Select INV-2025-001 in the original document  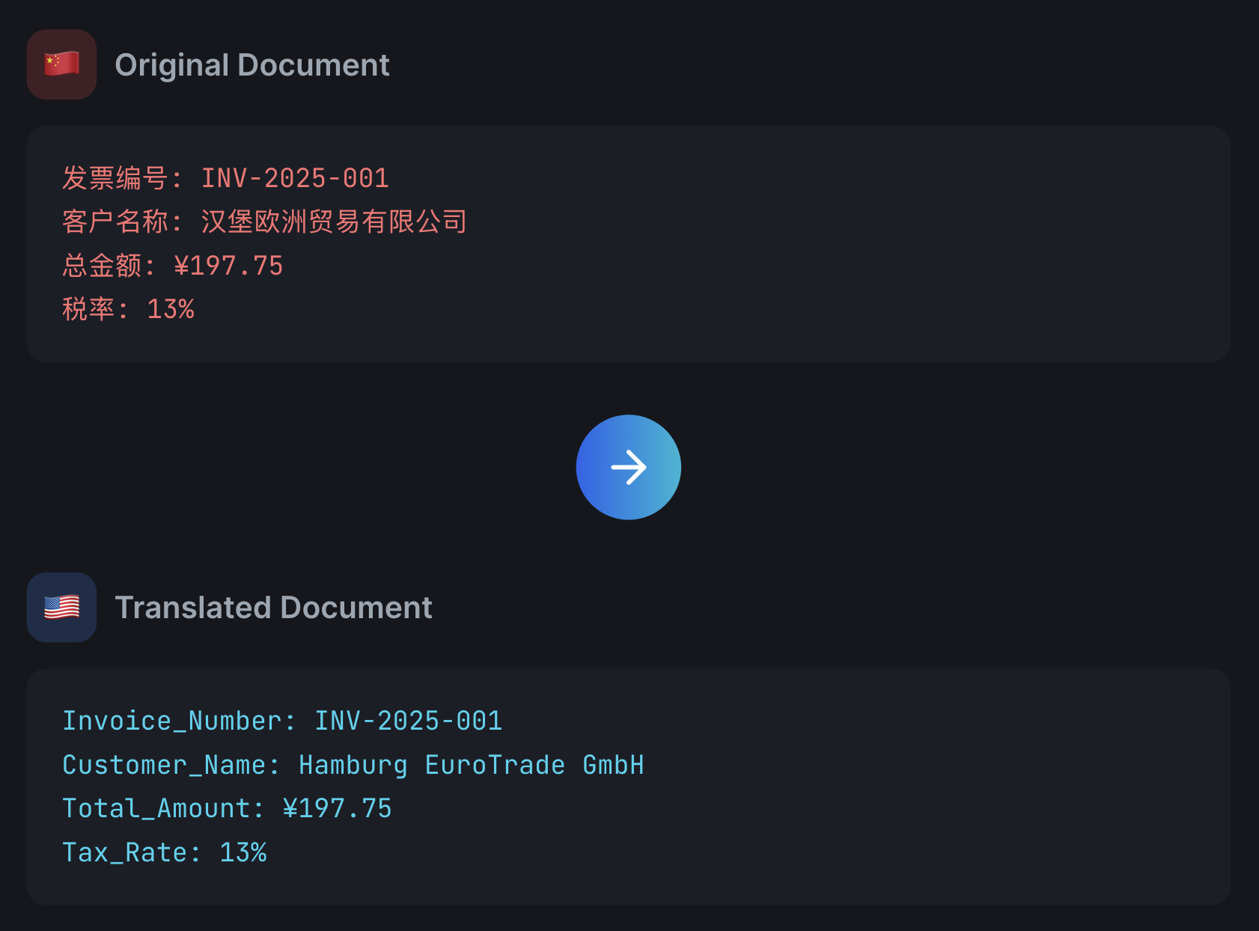(x=295, y=178)
